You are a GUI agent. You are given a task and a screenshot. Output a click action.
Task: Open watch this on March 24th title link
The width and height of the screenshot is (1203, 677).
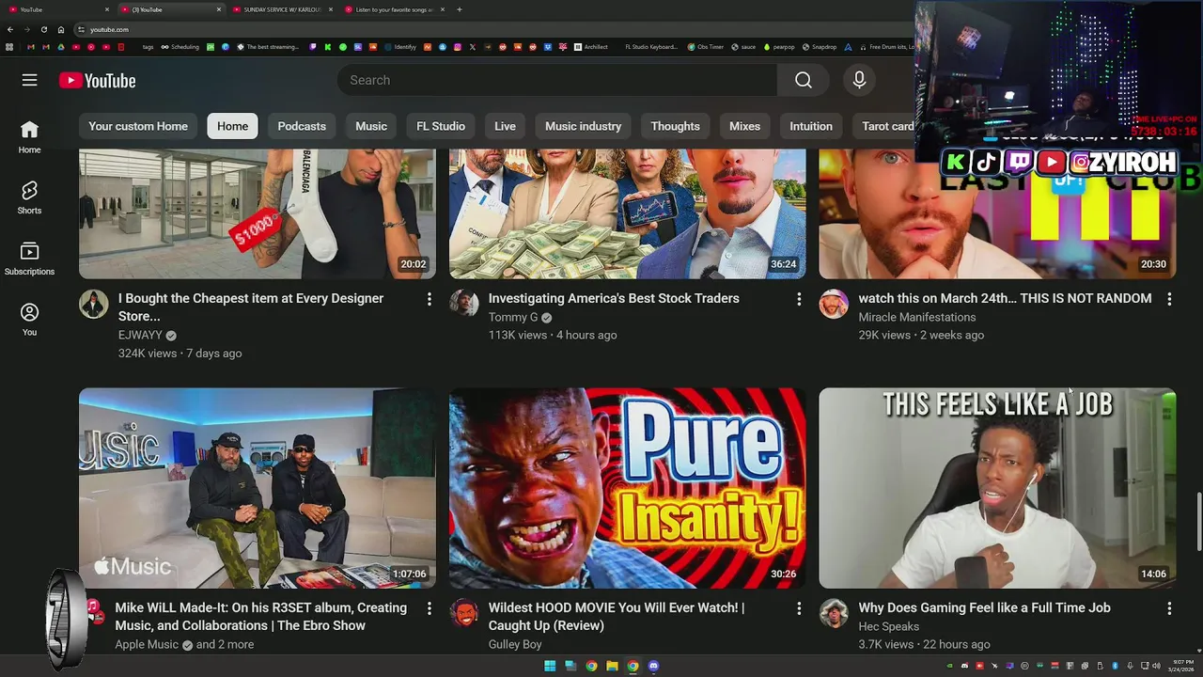[1005, 299]
